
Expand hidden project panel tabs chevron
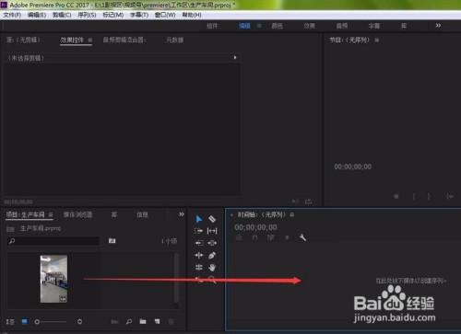click(x=182, y=214)
